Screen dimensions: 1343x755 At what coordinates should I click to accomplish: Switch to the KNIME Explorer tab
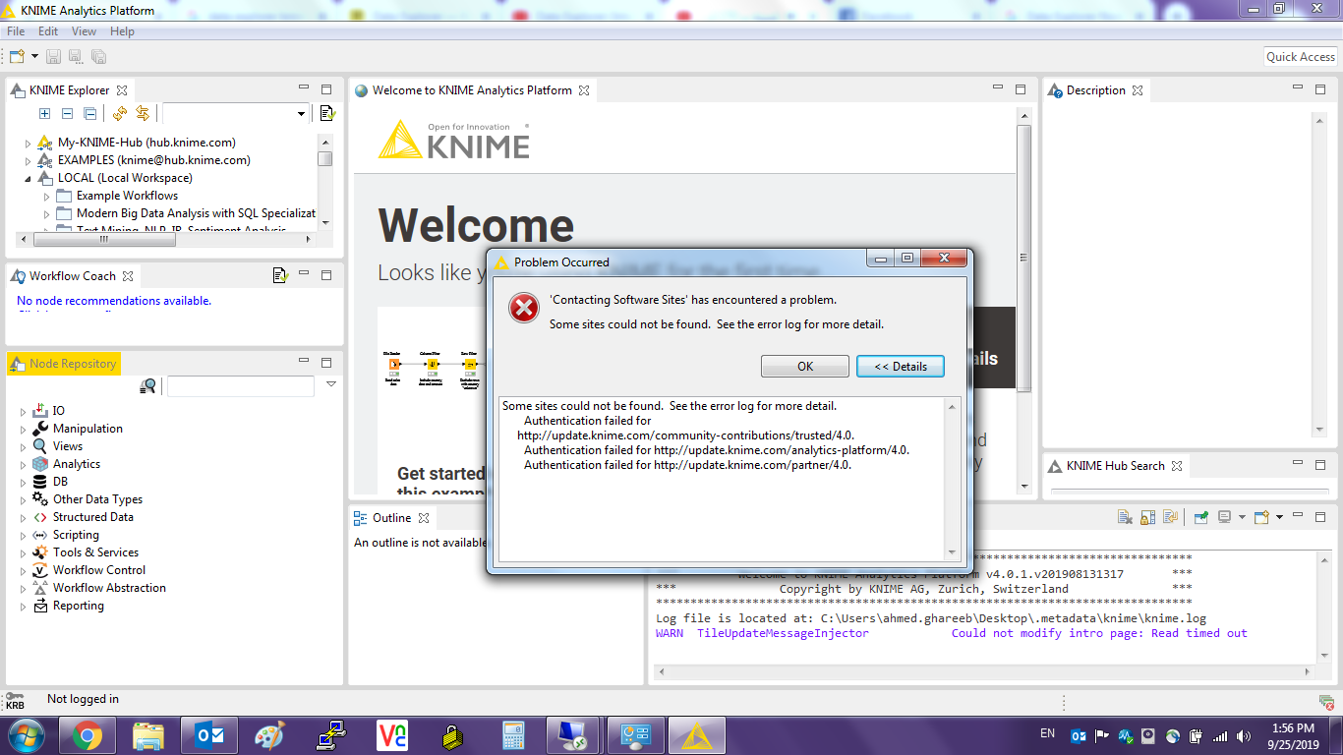point(69,89)
